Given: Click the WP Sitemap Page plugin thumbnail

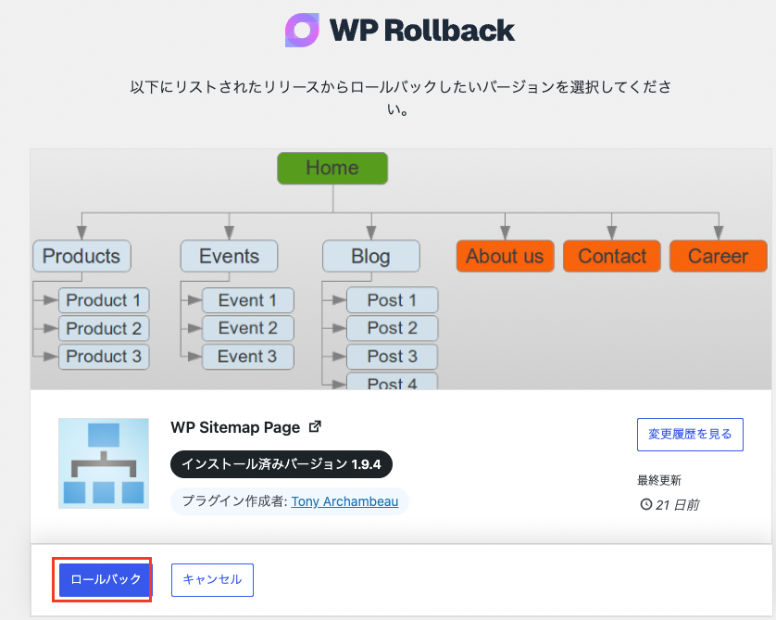Looking at the screenshot, I should click(104, 463).
